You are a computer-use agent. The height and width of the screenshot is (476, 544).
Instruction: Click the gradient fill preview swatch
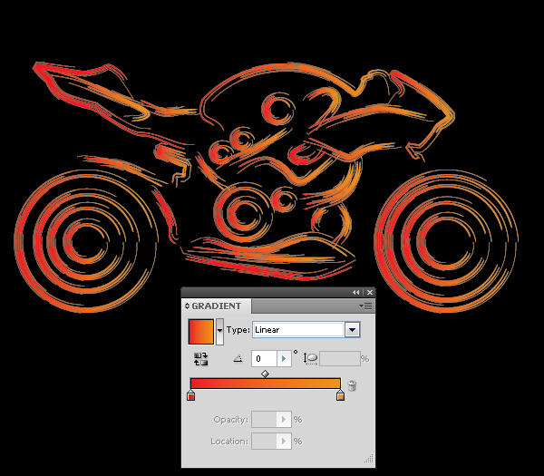[201, 332]
